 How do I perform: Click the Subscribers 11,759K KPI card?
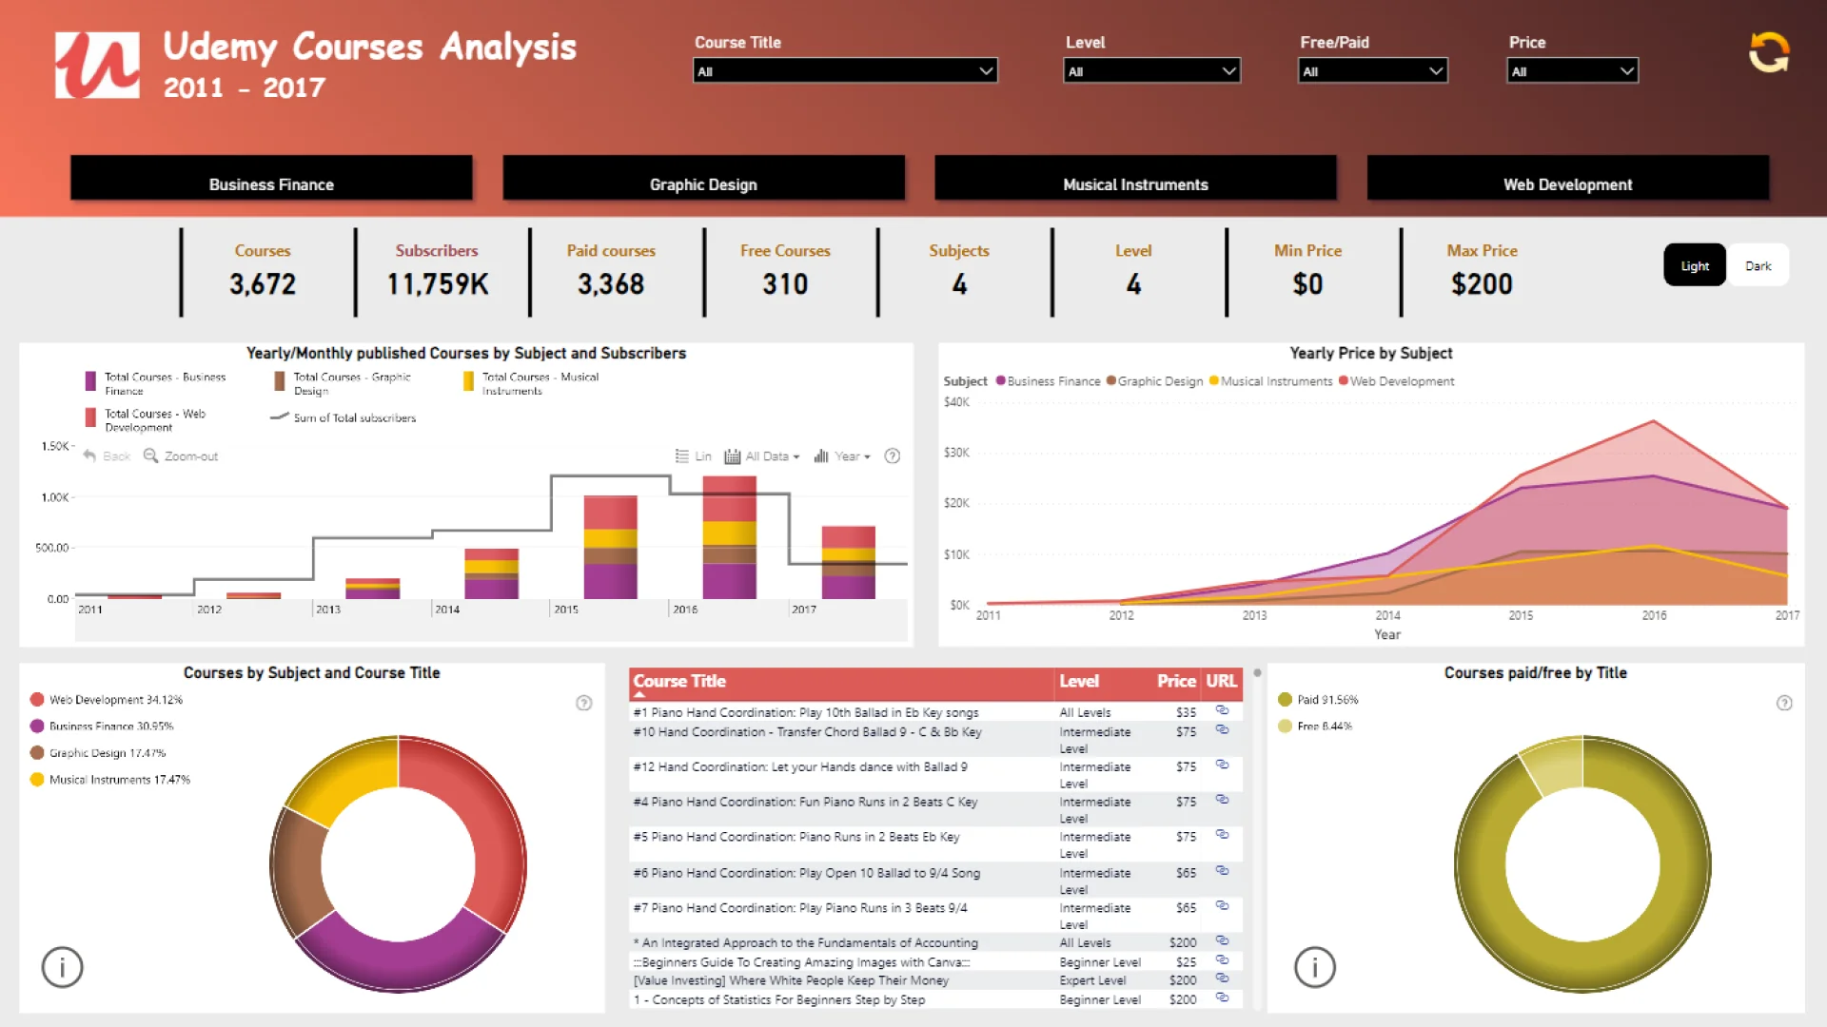438,271
